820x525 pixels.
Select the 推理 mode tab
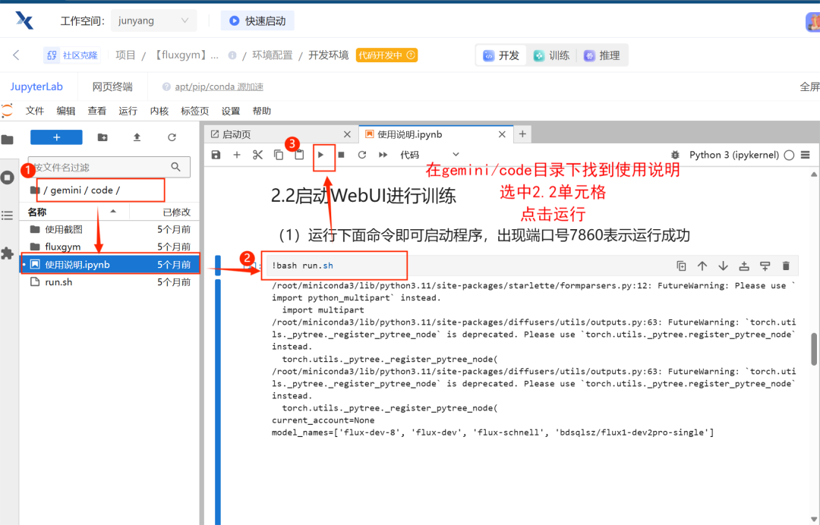602,55
